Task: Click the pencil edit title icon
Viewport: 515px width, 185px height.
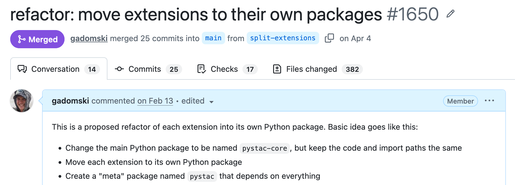Action: pyautogui.click(x=450, y=14)
